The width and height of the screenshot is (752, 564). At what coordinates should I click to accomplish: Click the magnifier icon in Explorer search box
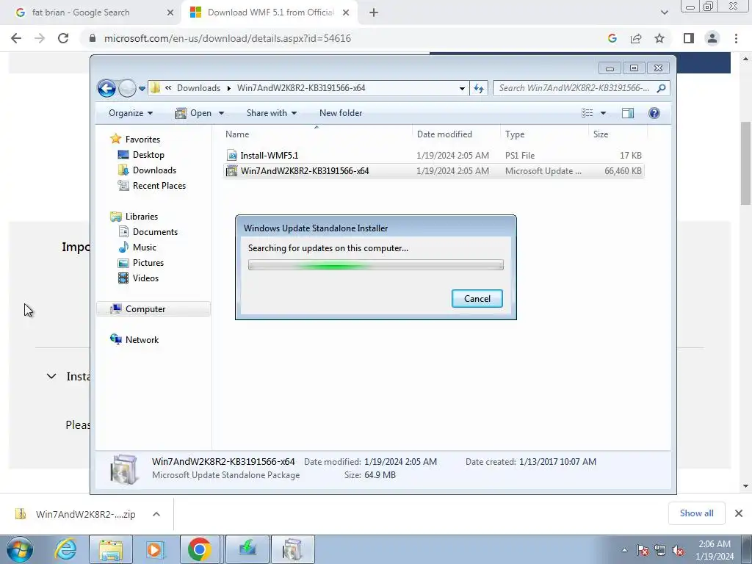(662, 88)
